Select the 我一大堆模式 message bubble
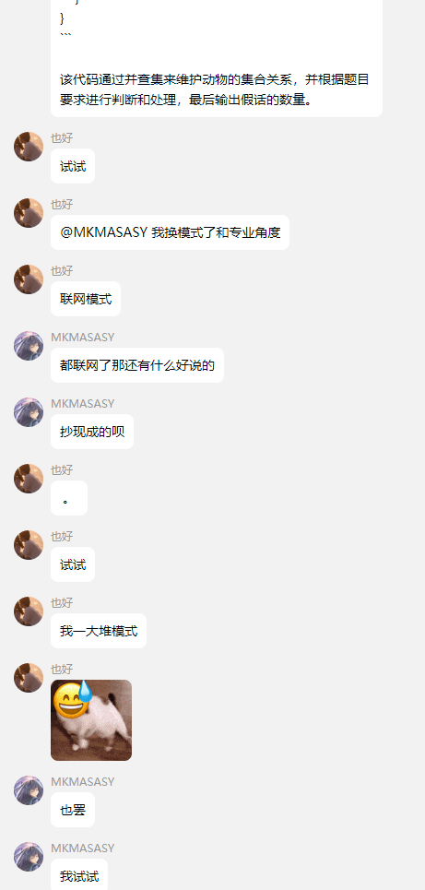Image resolution: width=425 pixels, height=890 pixels. (99, 631)
